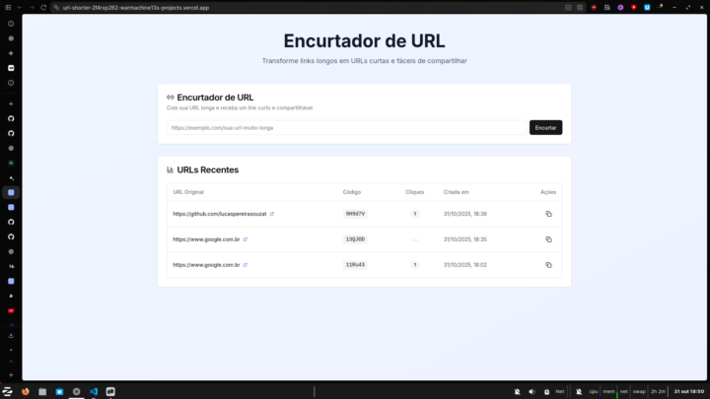The width and height of the screenshot is (710, 399).
Task: Go back using the browser back arrow
Action: 20,7
